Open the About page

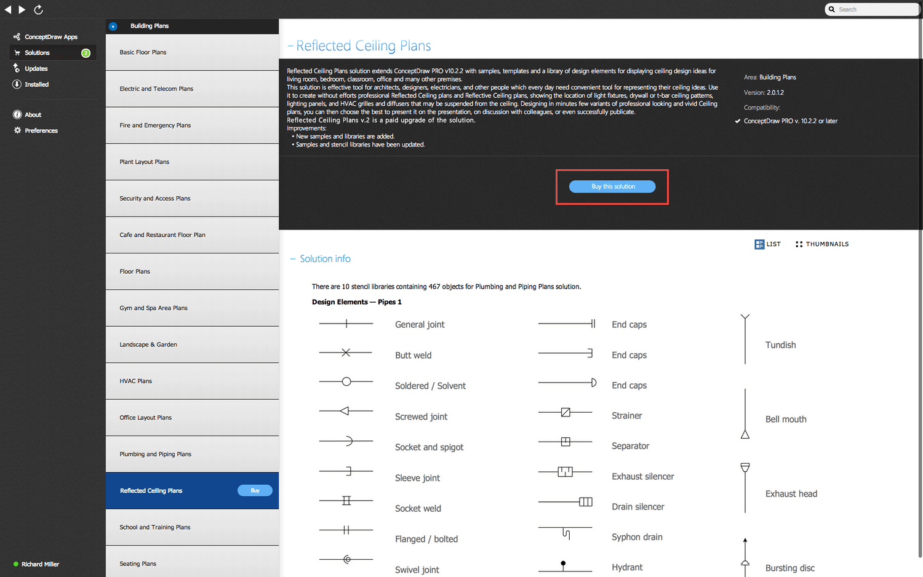point(33,115)
